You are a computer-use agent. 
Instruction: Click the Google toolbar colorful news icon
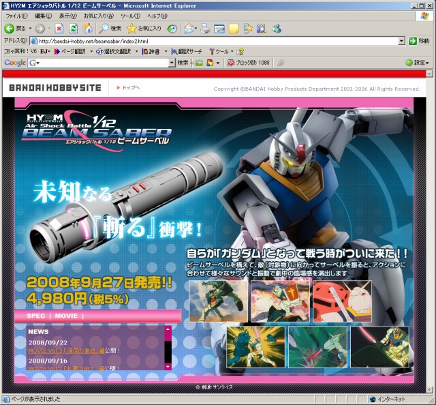click(210, 63)
